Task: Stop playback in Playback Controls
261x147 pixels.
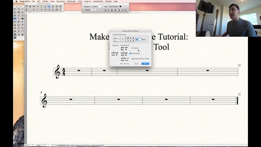Action: [x=112, y=10]
